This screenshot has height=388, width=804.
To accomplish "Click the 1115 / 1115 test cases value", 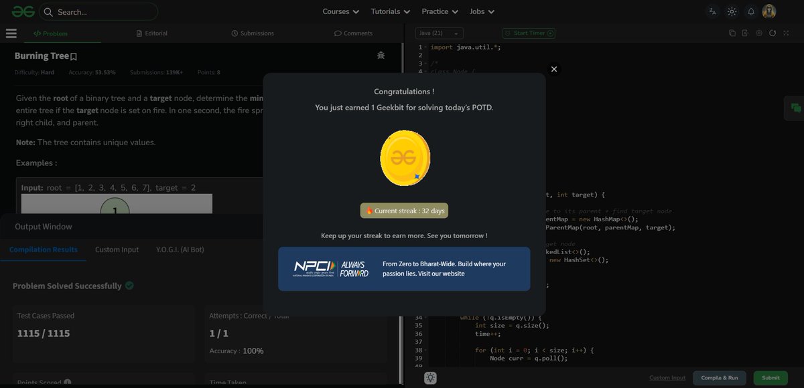I will [x=44, y=333].
